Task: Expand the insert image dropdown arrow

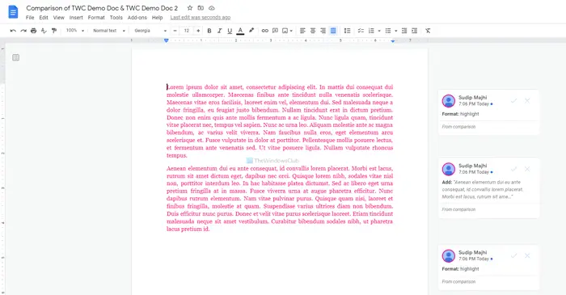Action: 291,31
